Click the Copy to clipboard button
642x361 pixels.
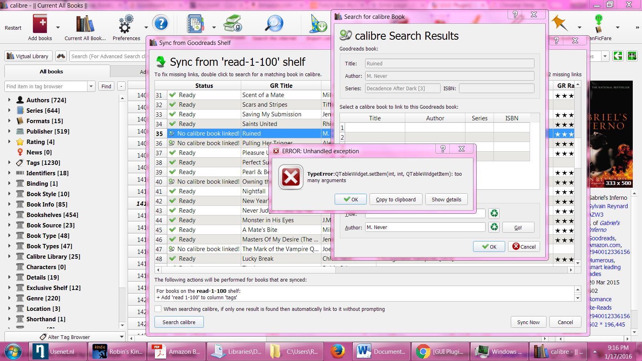point(396,199)
